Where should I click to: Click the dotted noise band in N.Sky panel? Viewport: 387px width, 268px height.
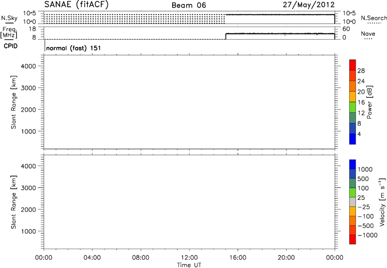click(134, 19)
